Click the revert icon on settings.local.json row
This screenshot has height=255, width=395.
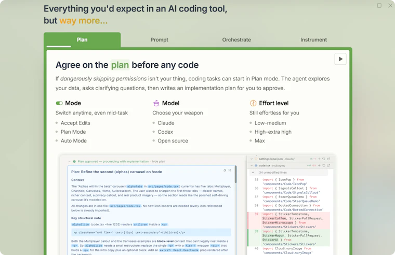pos(324,159)
